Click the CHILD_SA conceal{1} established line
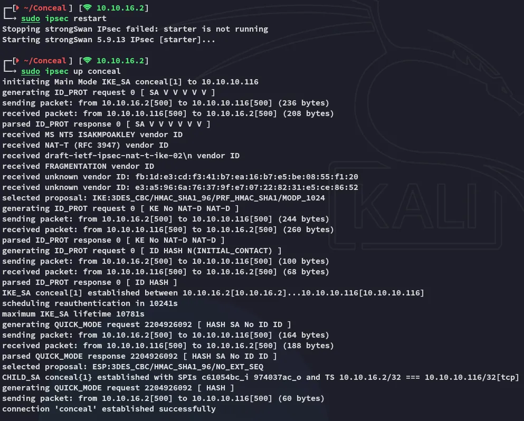 click(x=261, y=377)
